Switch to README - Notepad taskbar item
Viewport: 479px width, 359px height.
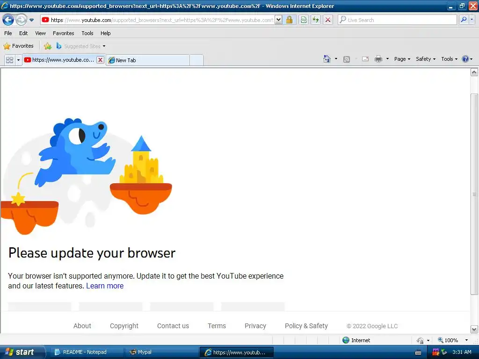click(x=86, y=352)
